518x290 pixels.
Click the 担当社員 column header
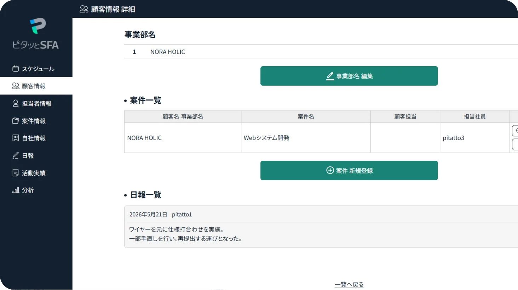click(474, 116)
